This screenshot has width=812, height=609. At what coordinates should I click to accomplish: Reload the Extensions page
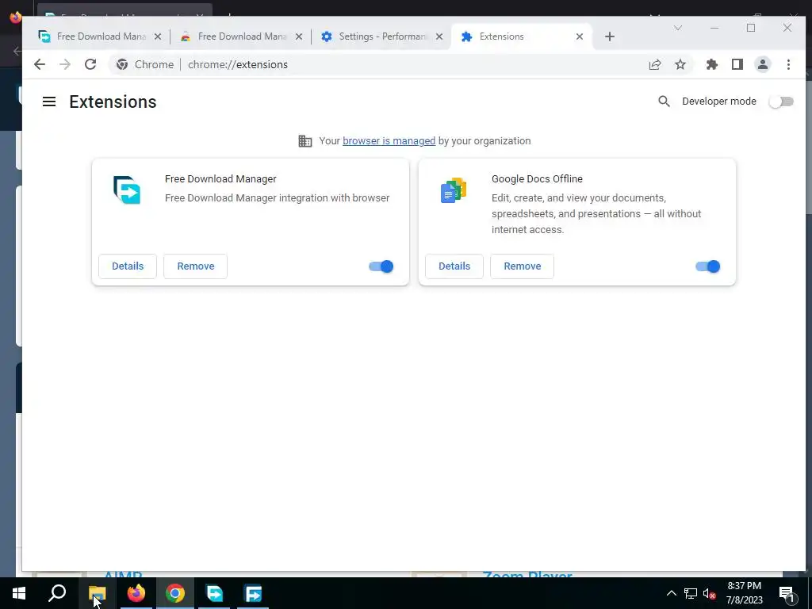point(90,65)
